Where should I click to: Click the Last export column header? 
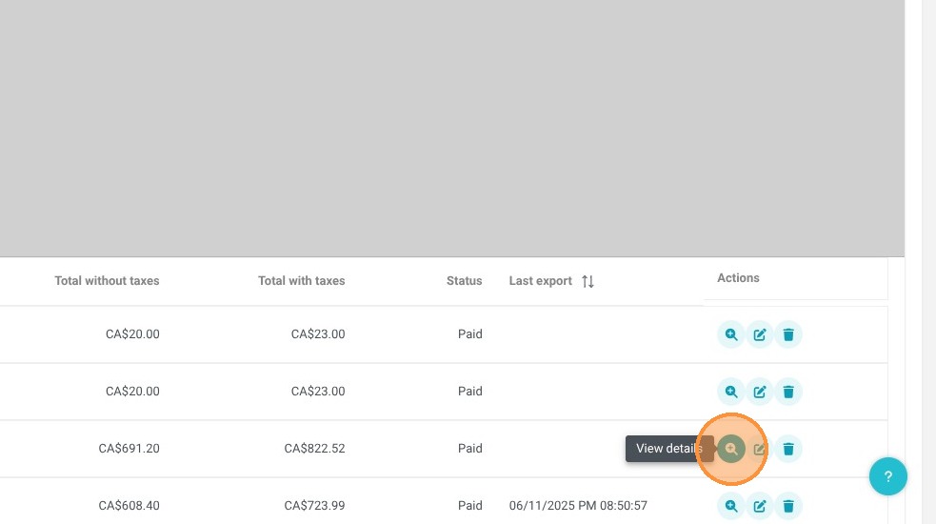(540, 281)
